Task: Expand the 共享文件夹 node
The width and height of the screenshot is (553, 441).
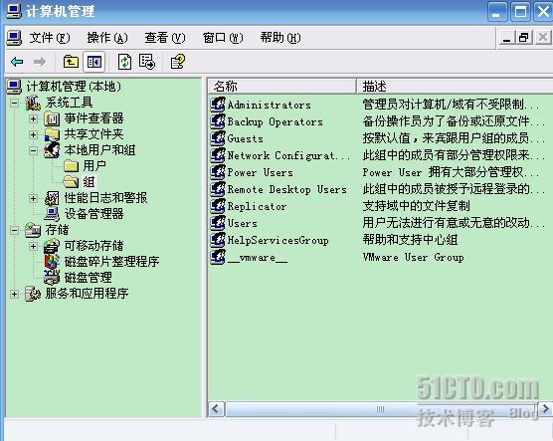Action: pos(33,134)
